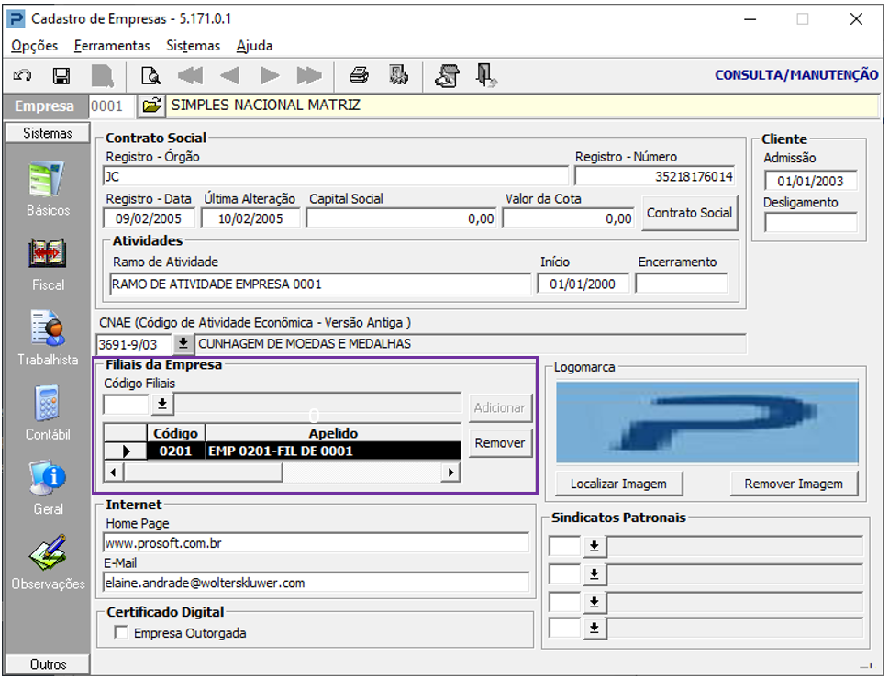The width and height of the screenshot is (889, 679).
Task: Click the Home Page input field
Action: pyautogui.click(x=316, y=543)
